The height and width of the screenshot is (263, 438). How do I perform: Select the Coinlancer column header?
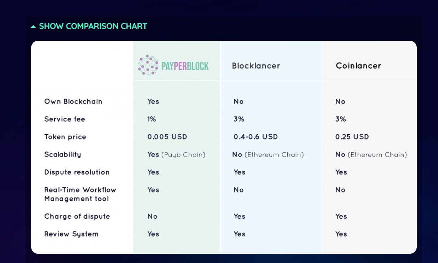[x=358, y=66]
